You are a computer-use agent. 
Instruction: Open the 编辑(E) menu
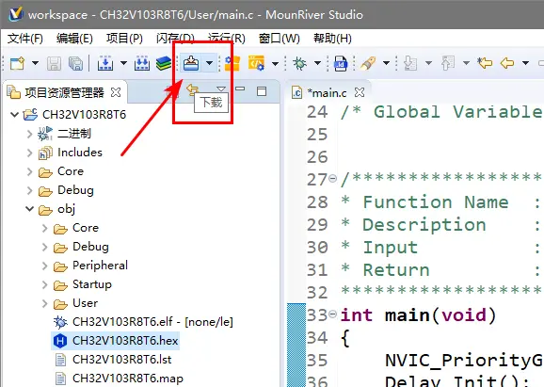pyautogui.click(x=74, y=39)
